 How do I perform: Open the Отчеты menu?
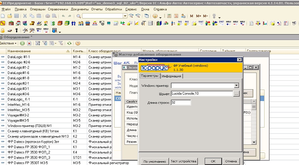coord(97,9)
